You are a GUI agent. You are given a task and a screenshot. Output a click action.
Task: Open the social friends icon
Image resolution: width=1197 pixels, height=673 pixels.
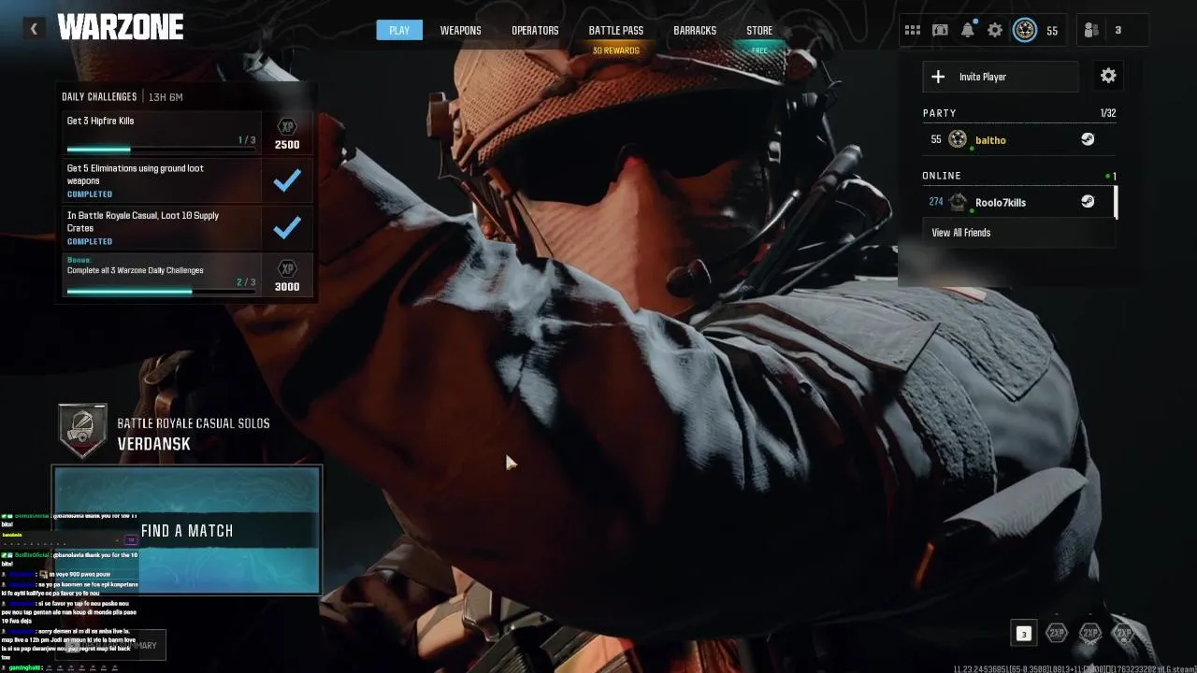[x=1091, y=30]
